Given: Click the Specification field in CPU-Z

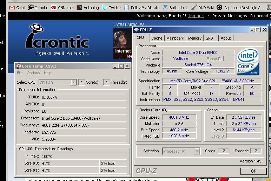Looking at the screenshot, I should pyautogui.click(x=212, y=81).
